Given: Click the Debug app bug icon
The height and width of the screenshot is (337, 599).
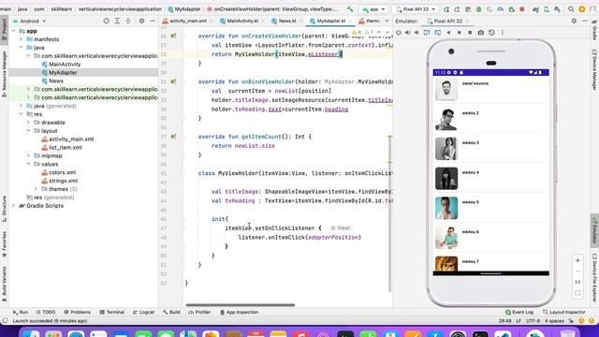Looking at the screenshot, I should (x=478, y=9).
